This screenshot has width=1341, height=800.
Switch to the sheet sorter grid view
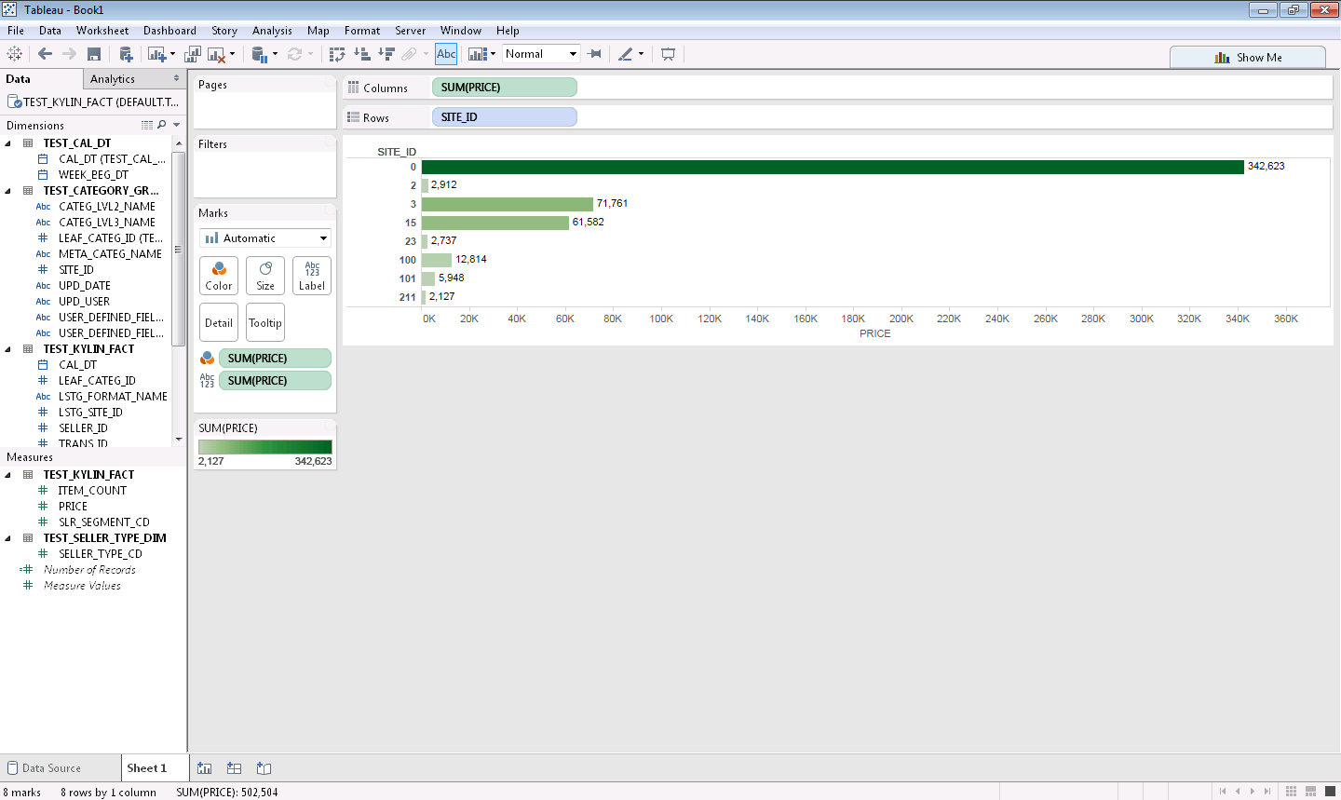coord(1291,792)
